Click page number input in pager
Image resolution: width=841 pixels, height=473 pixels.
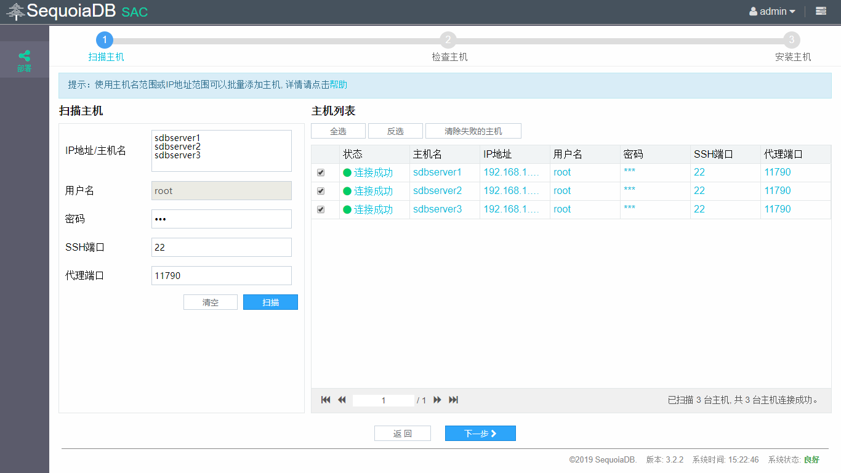[x=384, y=400]
